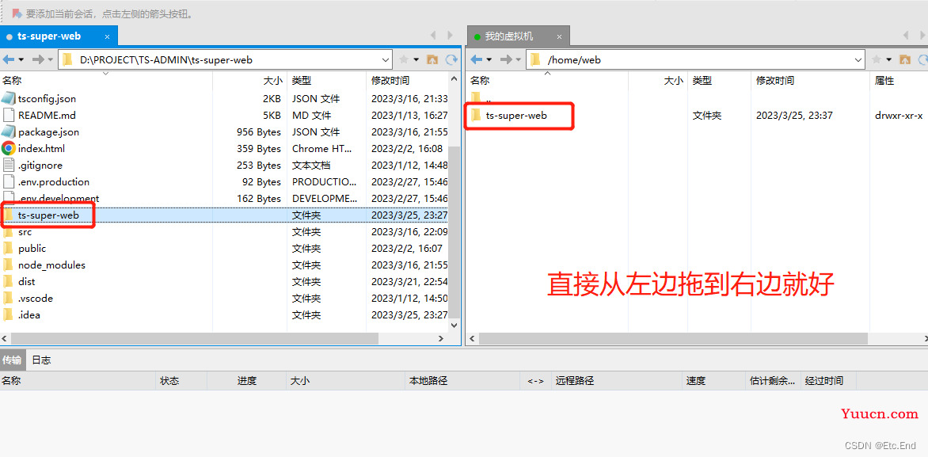
Task: Click the 进度 transfer column header
Action: [246, 381]
